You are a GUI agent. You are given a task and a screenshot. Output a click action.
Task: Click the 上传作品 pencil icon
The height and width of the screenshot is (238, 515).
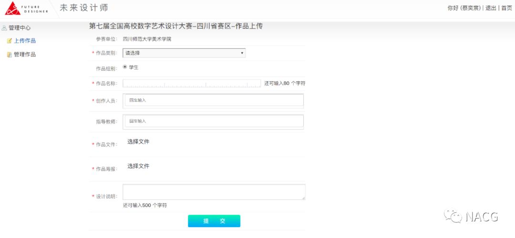click(x=10, y=41)
